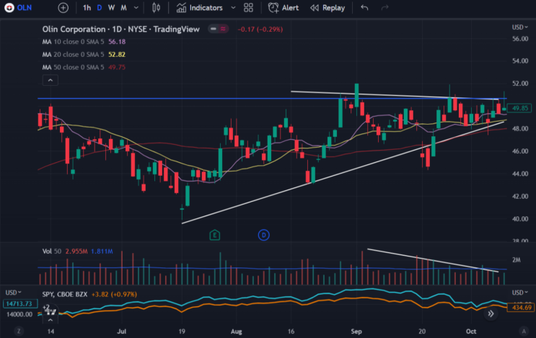Open the right USD dropdown in lower pane
This screenshot has height=338, width=536.
[x=519, y=293]
